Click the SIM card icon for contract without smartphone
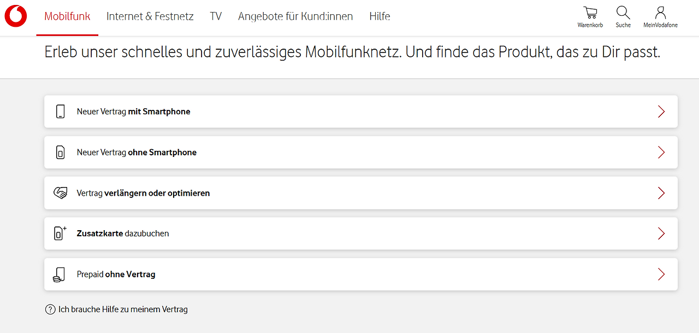Viewport: 699px width, 333px height. point(60,153)
